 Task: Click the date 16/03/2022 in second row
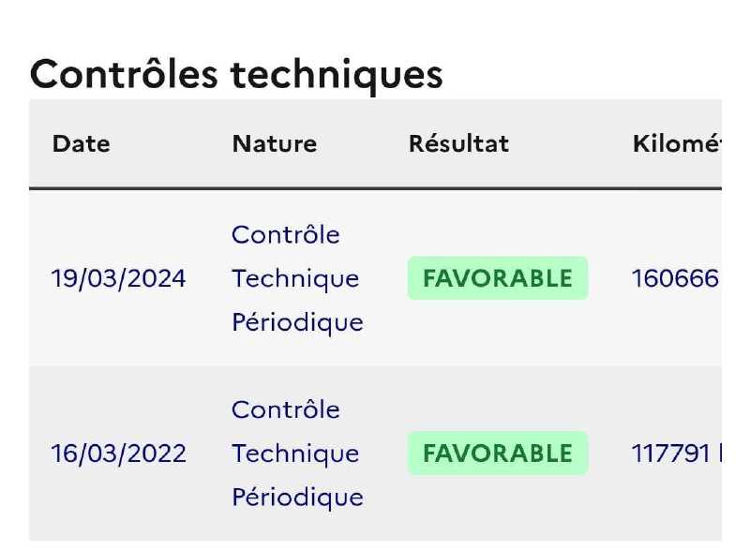pyautogui.click(x=119, y=453)
